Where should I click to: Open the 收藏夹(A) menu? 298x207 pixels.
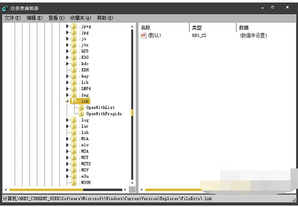tap(81, 18)
